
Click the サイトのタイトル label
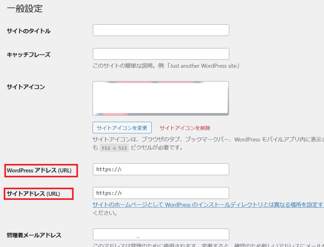point(28,31)
